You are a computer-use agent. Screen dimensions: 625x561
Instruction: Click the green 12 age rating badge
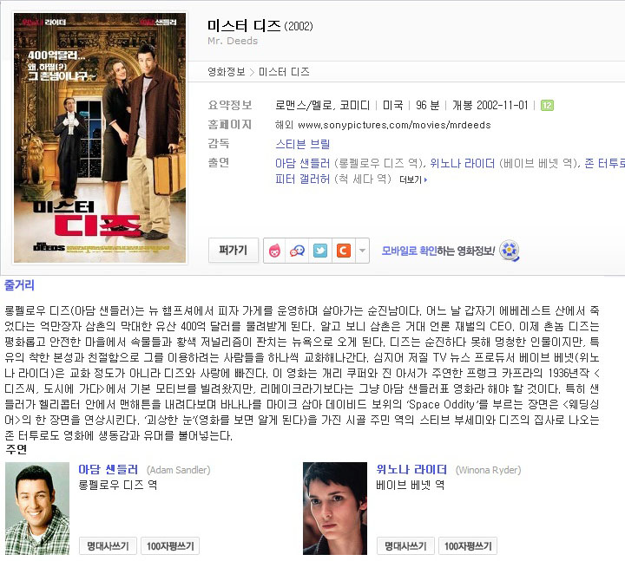[x=547, y=106]
